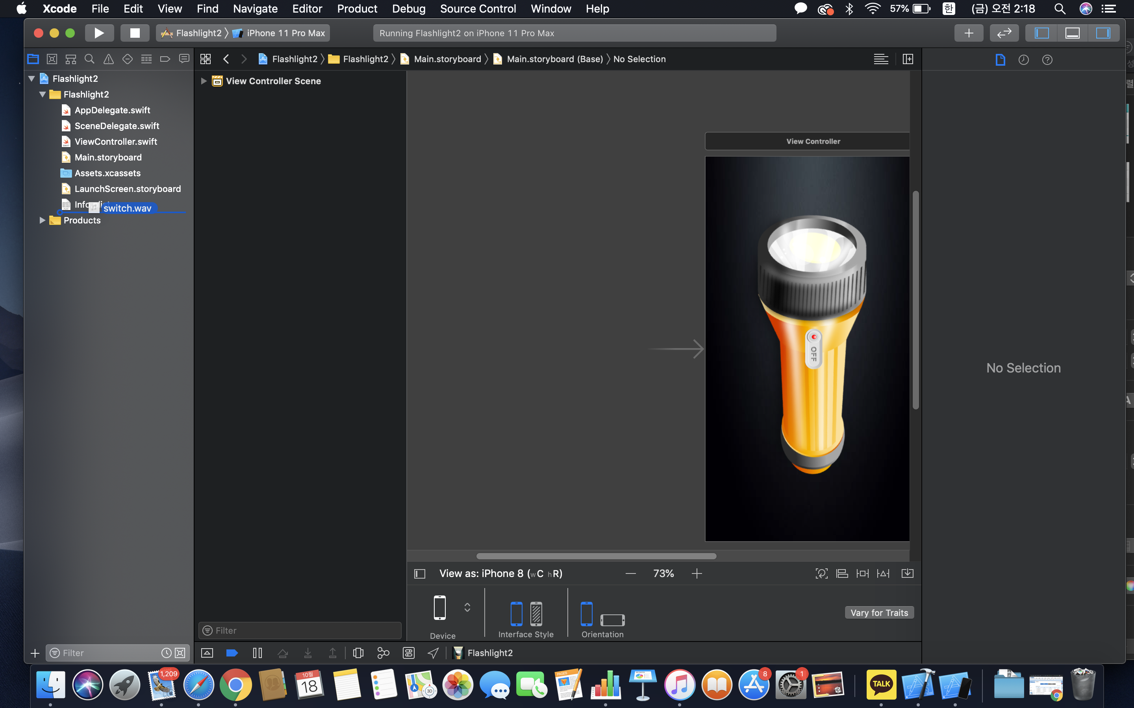Expand the Products folder
The image size is (1134, 708).
click(x=42, y=220)
